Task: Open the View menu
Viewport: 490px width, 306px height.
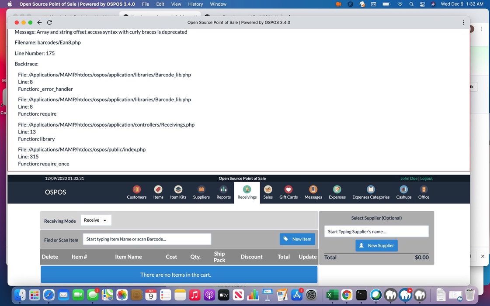Action: tap(176, 4)
